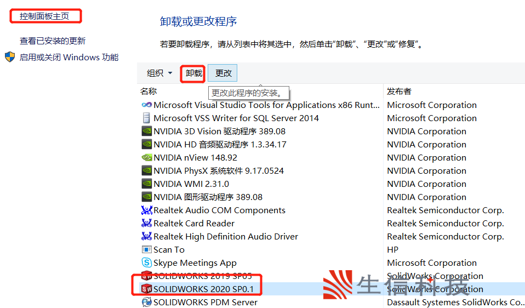Select SOLIDWORKS PDM Server entry
The width and height of the screenshot is (525, 308).
[206, 302]
